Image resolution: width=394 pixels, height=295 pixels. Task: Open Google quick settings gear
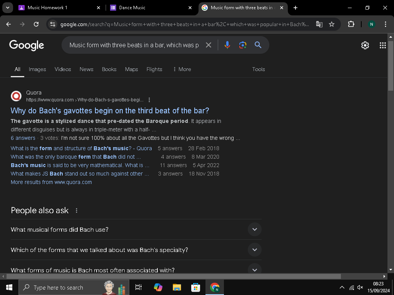tap(365, 45)
